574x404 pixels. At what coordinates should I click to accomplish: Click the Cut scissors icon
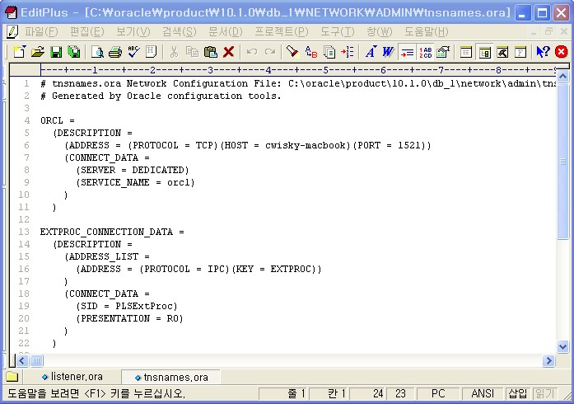175,52
